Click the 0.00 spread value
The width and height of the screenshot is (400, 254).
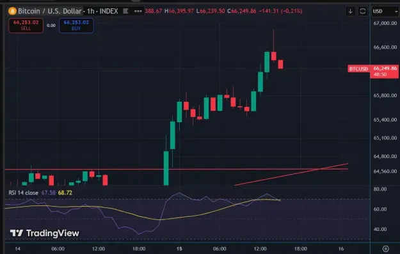[51, 26]
